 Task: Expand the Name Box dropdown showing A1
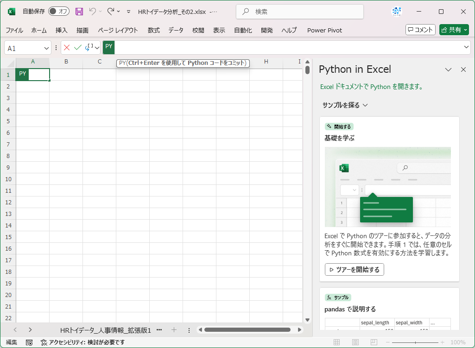(46, 48)
